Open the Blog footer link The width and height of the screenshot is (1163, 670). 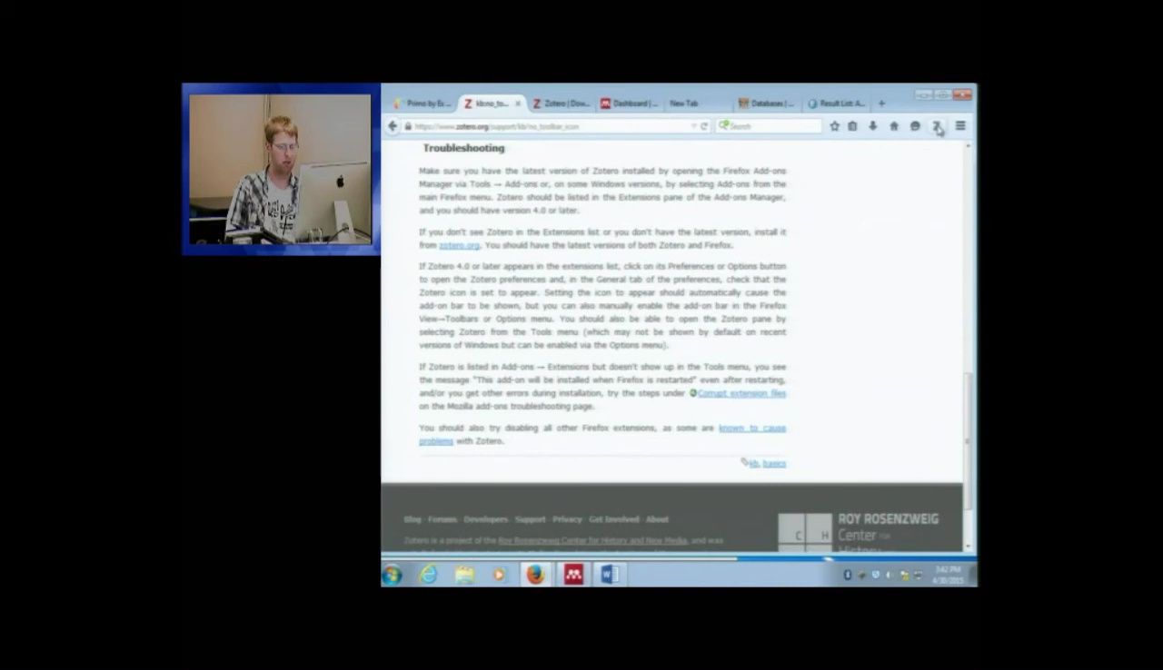point(413,519)
